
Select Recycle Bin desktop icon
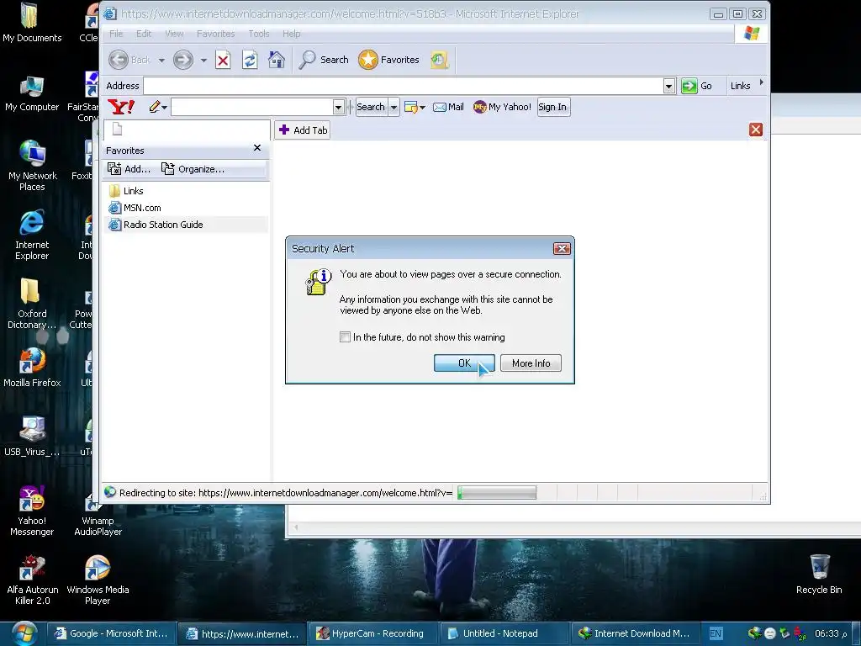click(x=819, y=574)
